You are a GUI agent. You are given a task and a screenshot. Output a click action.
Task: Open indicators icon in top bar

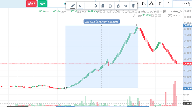144,3
